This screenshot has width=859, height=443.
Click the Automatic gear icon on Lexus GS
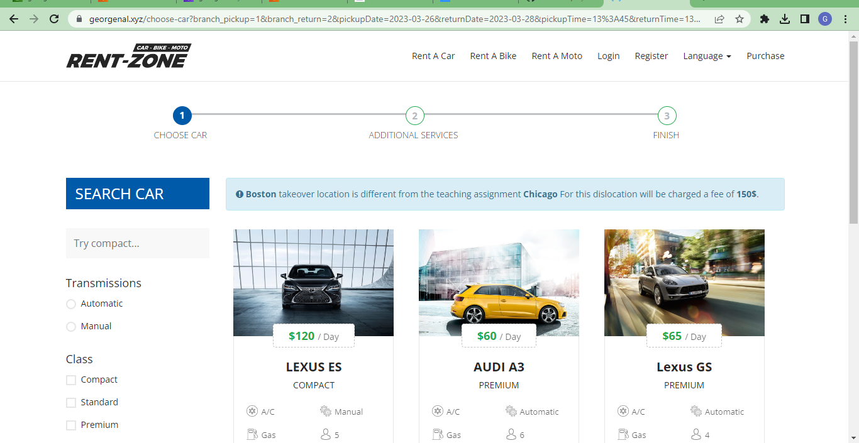(x=696, y=411)
